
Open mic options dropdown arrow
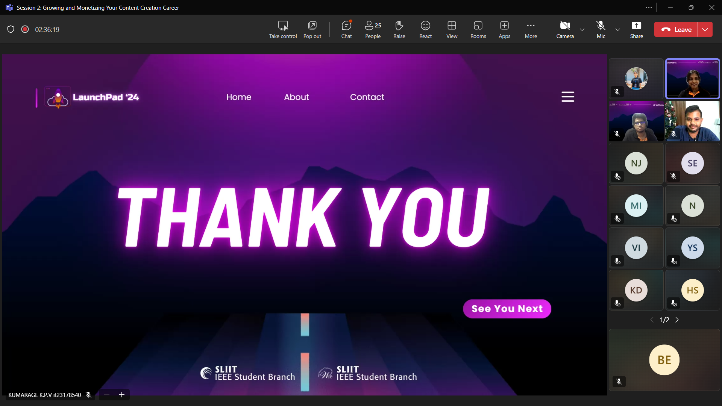(617, 29)
